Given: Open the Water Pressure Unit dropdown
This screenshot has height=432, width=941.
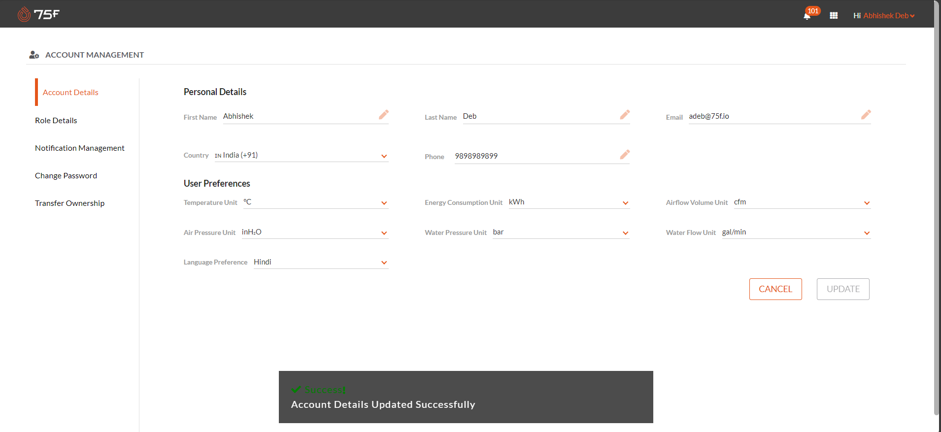Looking at the screenshot, I should point(561,233).
